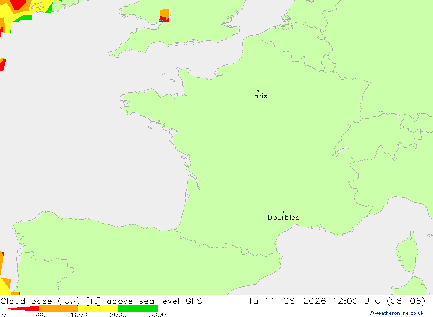Click the legend value '0'
The image size is (433, 317).
(x=4, y=314)
